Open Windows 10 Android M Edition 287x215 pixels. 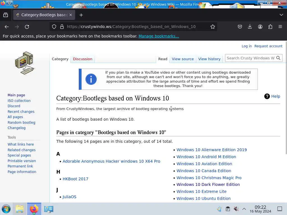coord(206,157)
